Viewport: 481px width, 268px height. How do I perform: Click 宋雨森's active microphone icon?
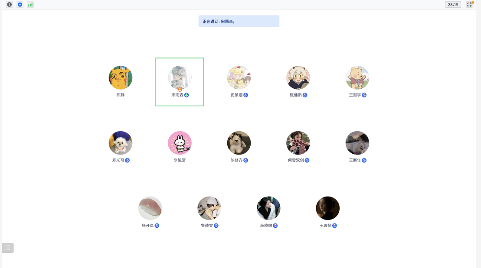(187, 95)
